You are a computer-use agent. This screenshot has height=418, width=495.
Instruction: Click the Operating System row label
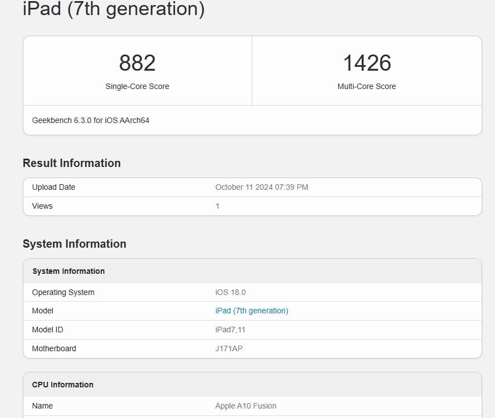click(x=63, y=292)
